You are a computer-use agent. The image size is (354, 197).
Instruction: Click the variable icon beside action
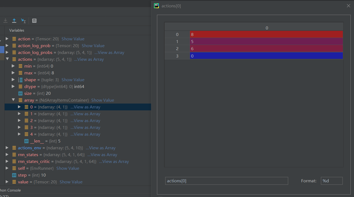pos(14,39)
